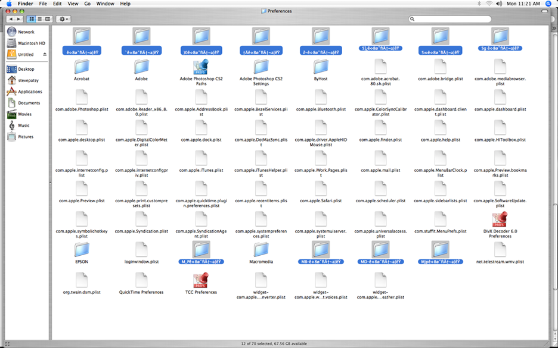Click the toolbar hide pill button

(x=544, y=11)
